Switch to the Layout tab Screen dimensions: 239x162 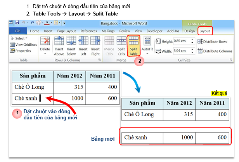204,31
